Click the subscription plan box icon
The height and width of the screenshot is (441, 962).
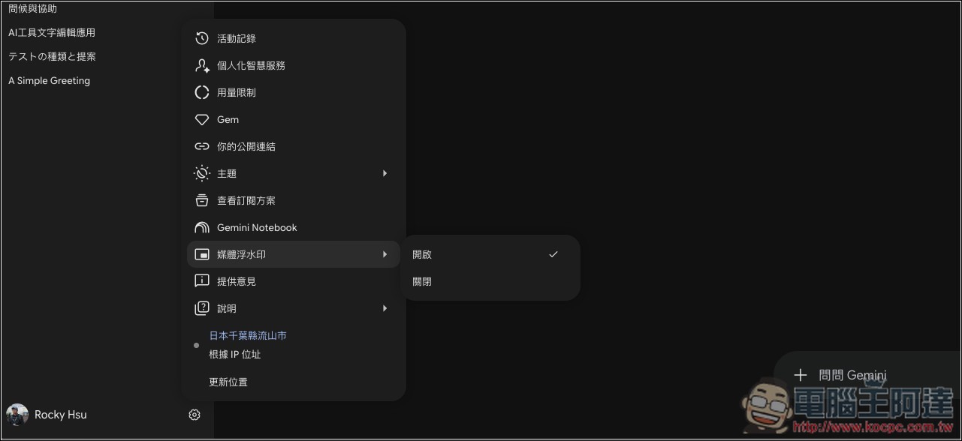pyautogui.click(x=202, y=200)
